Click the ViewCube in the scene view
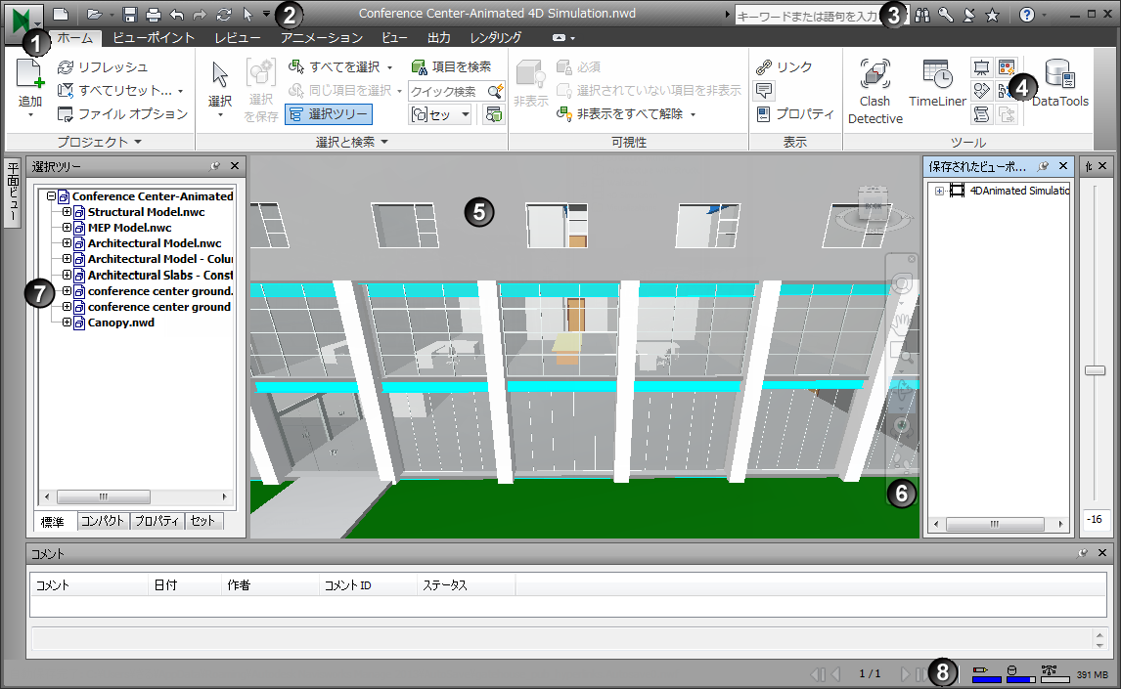The height and width of the screenshot is (689, 1121). click(873, 205)
